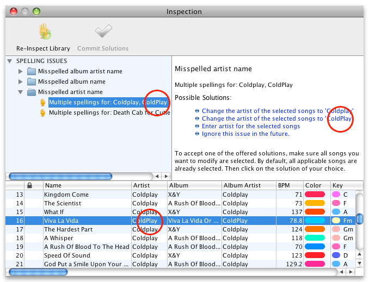The height and width of the screenshot is (282, 369).
Task: Click folder icon beside Misspelled album name
Action: pos(32,82)
